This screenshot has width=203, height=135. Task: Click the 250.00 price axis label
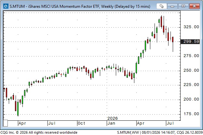[191, 70]
